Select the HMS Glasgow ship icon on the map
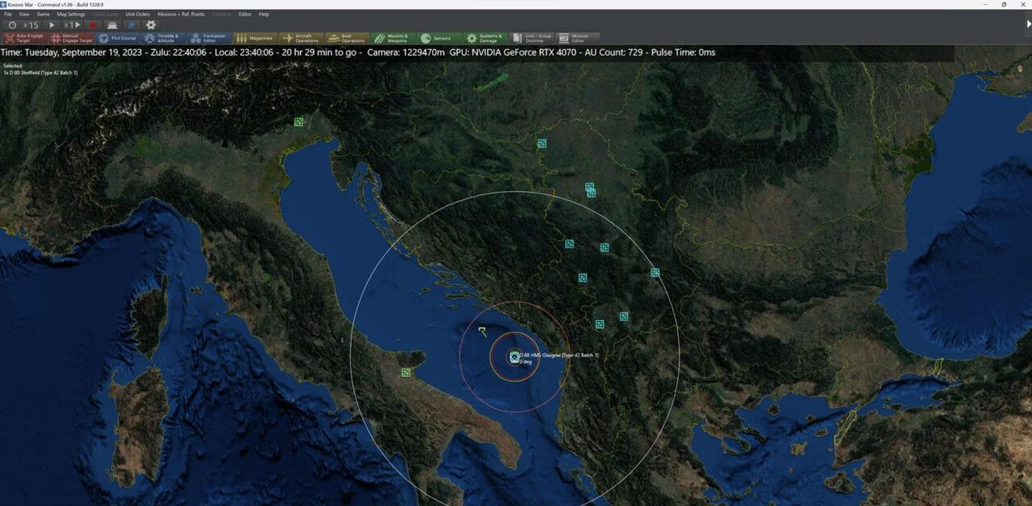This screenshot has height=506, width=1032. click(514, 357)
